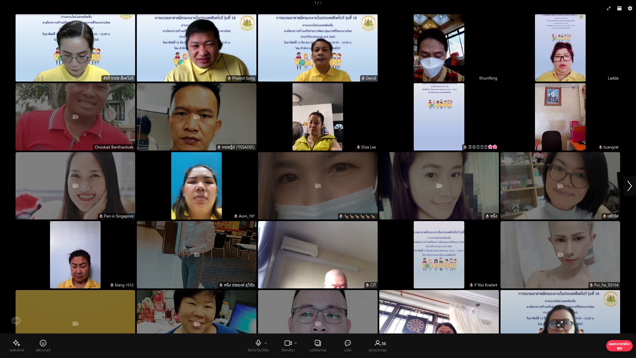The height and width of the screenshot is (358, 636).
Task: Expand microphone options caret
Action: [266, 343]
